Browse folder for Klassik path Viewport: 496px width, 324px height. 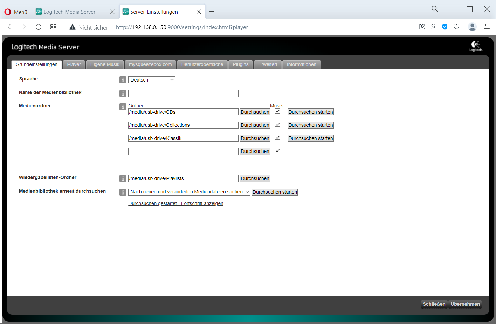click(255, 138)
